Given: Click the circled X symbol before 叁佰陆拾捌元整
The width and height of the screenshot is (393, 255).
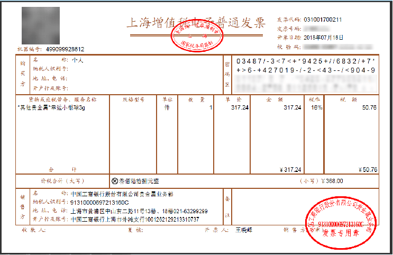Looking at the screenshot, I should [x=115, y=181].
